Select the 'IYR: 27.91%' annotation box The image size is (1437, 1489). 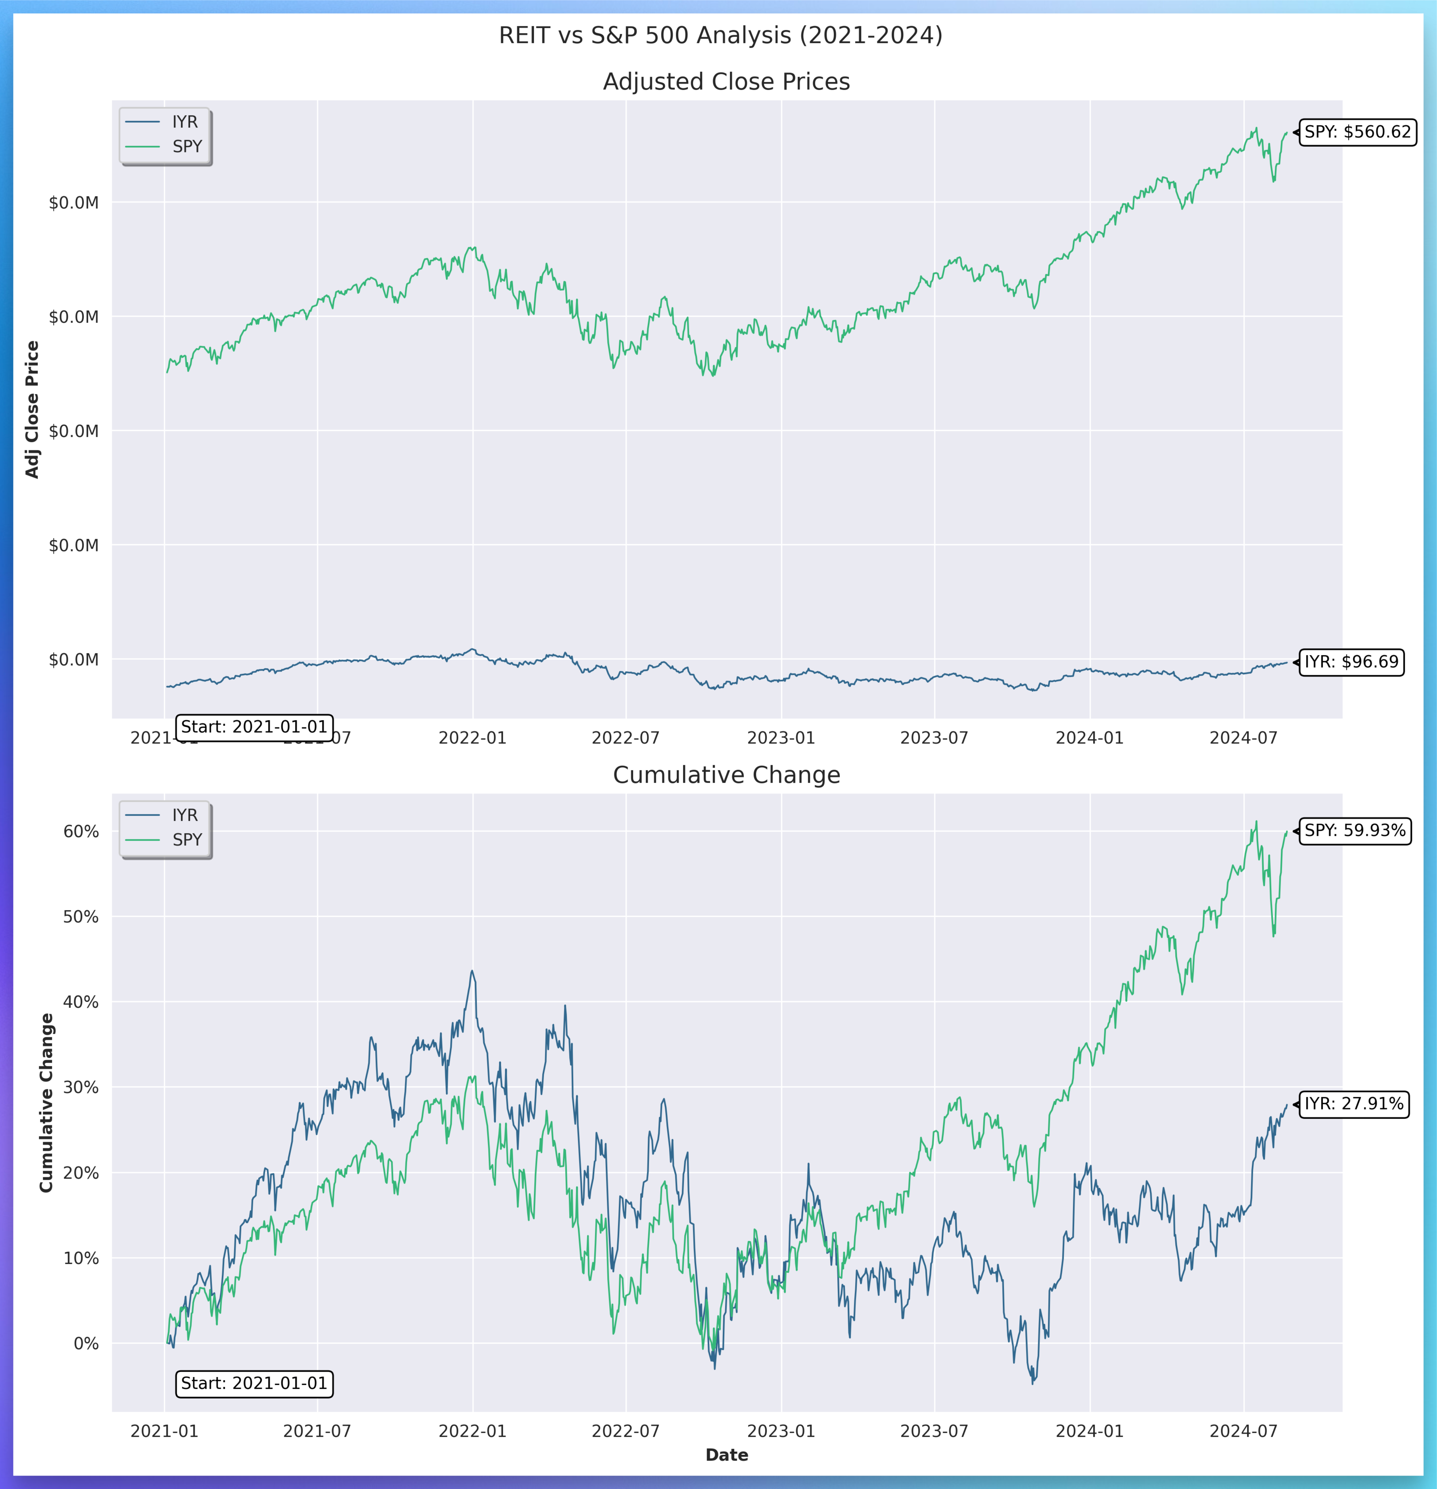tap(1354, 1105)
